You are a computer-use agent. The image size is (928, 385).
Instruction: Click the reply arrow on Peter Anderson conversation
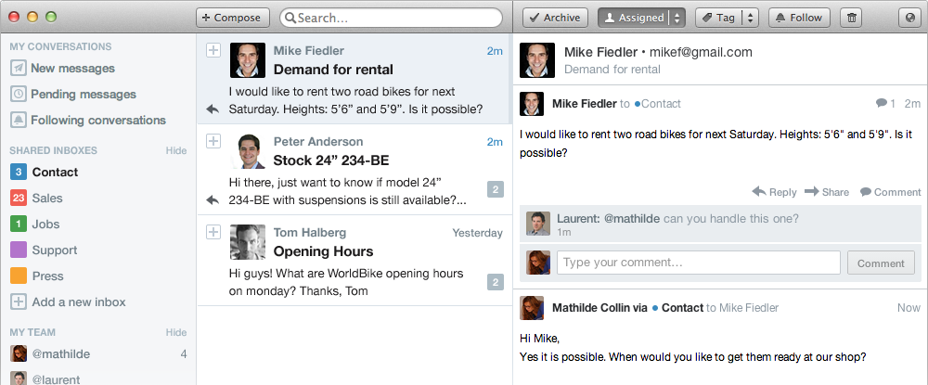coord(213,199)
